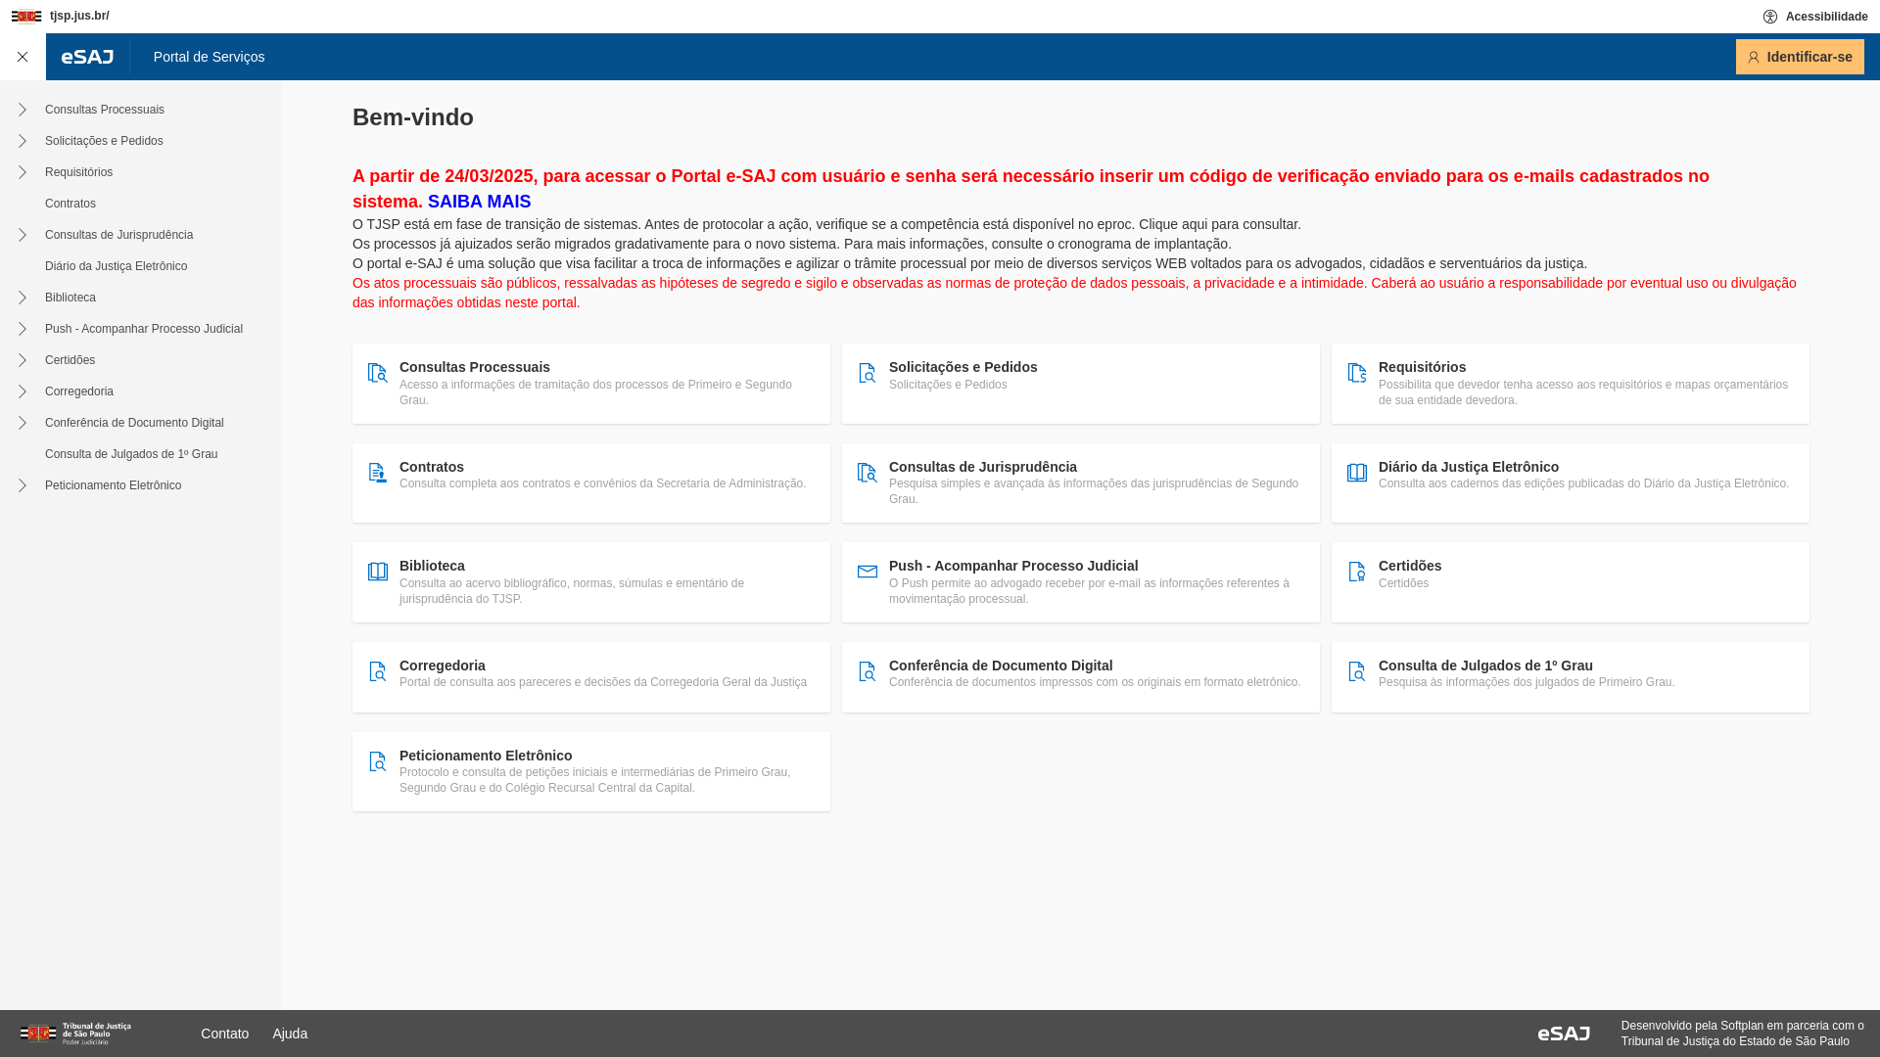Select Biblioteca text in sidebar menu
Viewport: 1880px width, 1057px height.
point(70,298)
